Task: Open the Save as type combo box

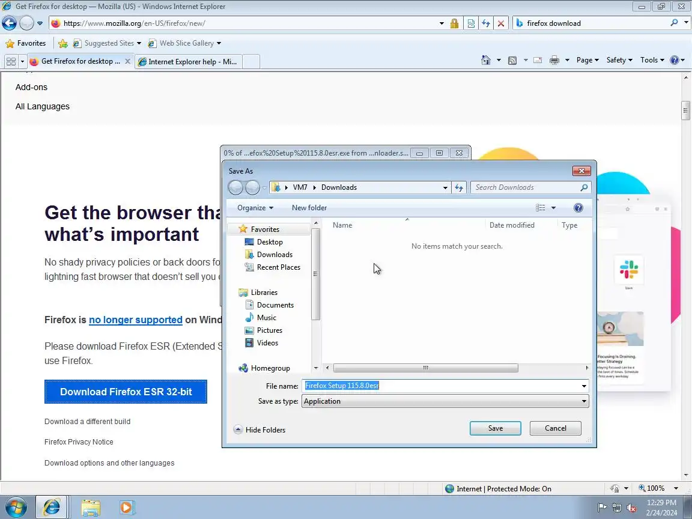Action: coord(445,401)
